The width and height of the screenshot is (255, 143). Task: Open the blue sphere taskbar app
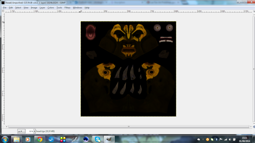[x=86, y=140]
